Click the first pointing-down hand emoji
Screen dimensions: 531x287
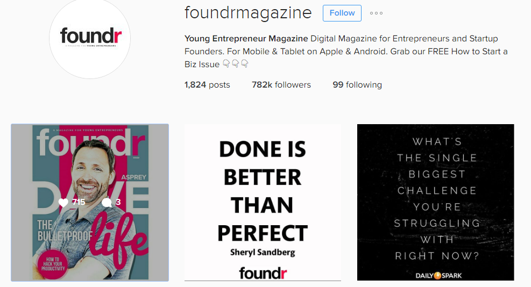(226, 63)
